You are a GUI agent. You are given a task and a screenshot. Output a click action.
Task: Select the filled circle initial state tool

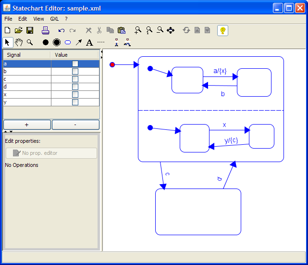pyautogui.click(x=46, y=42)
